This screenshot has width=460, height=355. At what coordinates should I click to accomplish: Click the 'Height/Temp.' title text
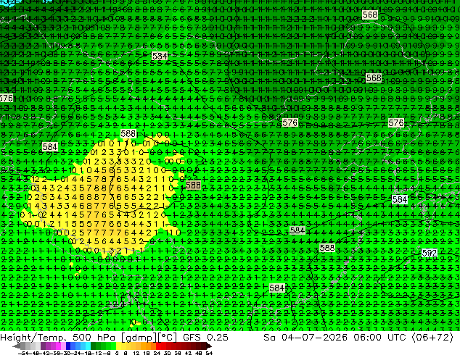point(33,338)
